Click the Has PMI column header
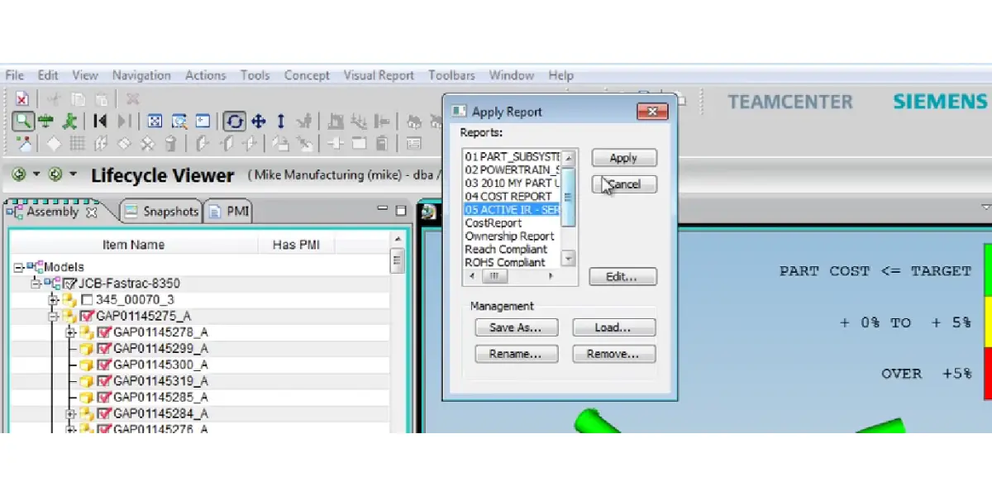 (x=296, y=245)
